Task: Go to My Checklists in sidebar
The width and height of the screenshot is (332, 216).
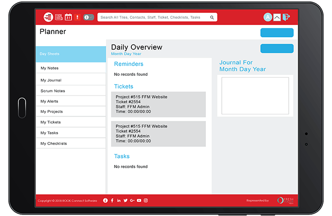Action: 71,144
